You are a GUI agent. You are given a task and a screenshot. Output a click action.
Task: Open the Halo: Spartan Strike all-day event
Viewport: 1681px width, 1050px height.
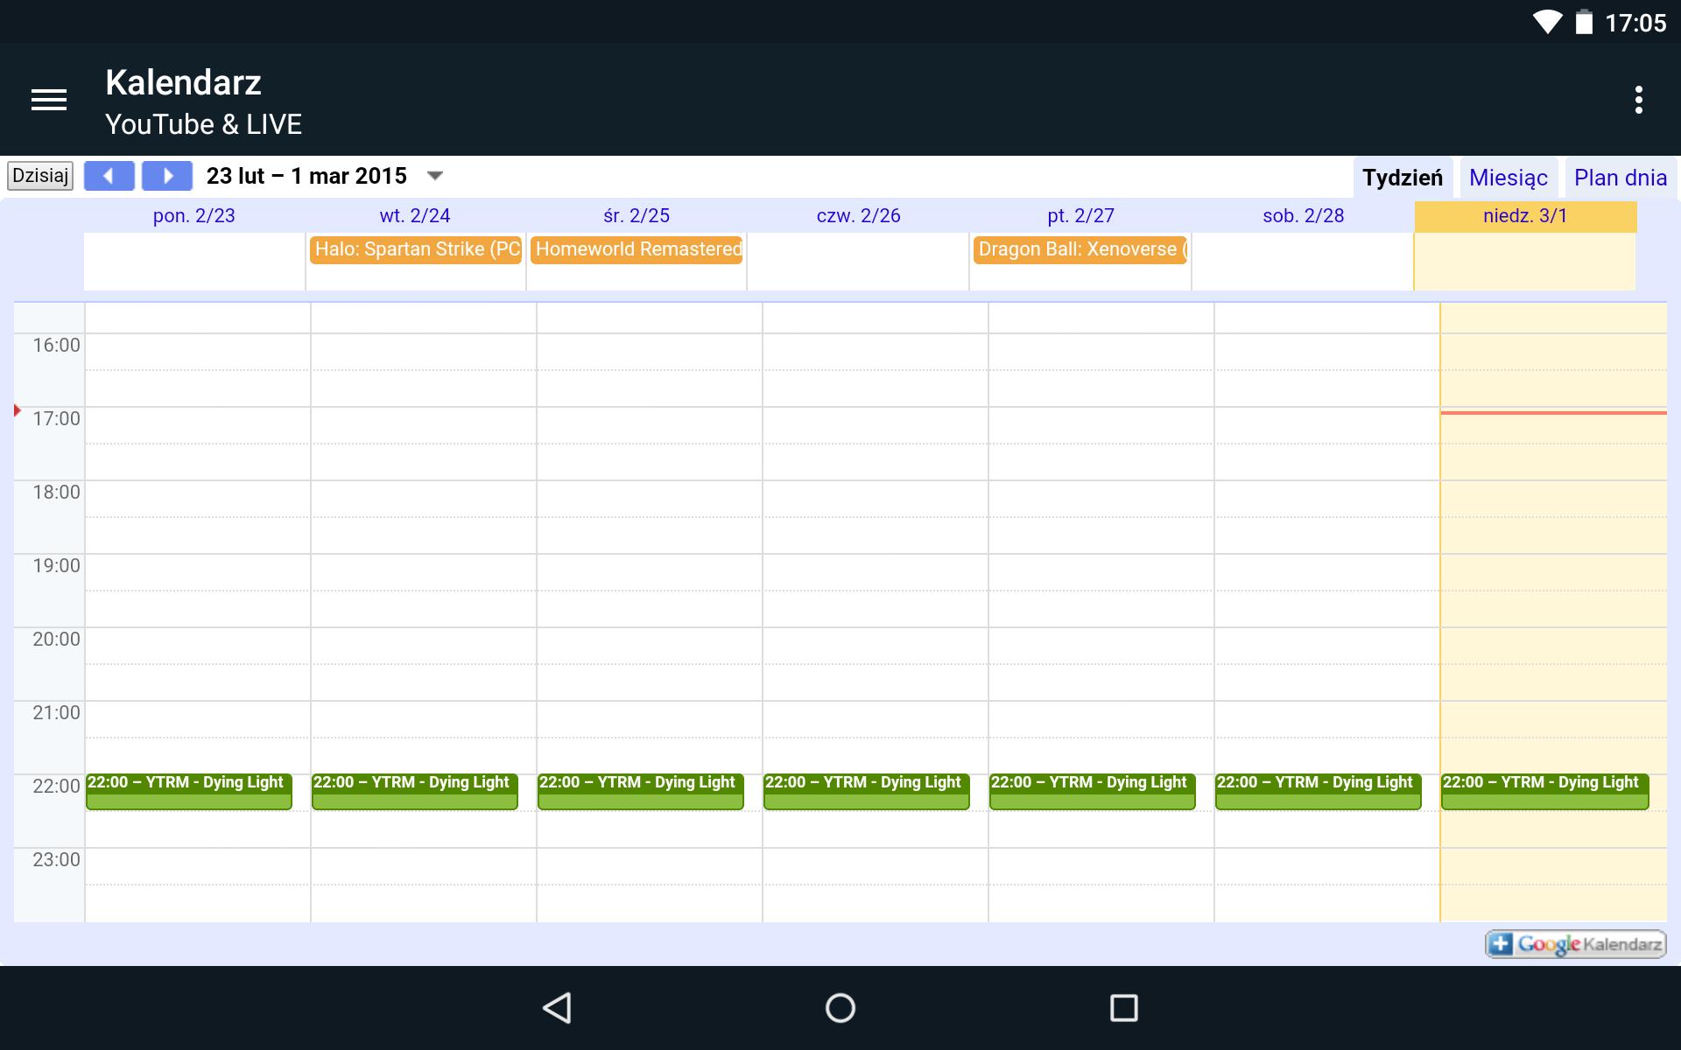pyautogui.click(x=416, y=249)
